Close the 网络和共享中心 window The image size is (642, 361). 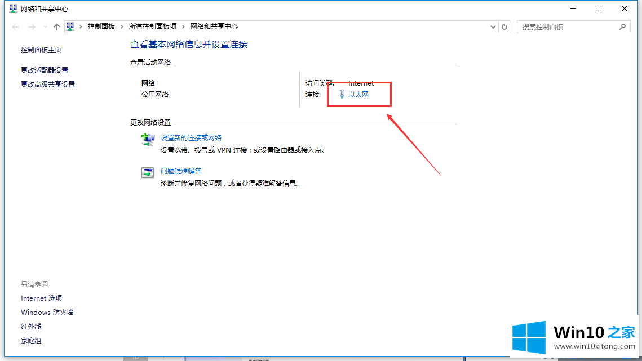tap(625, 8)
